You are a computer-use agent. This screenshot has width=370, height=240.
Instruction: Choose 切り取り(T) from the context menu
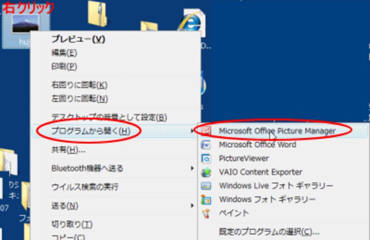(x=72, y=224)
